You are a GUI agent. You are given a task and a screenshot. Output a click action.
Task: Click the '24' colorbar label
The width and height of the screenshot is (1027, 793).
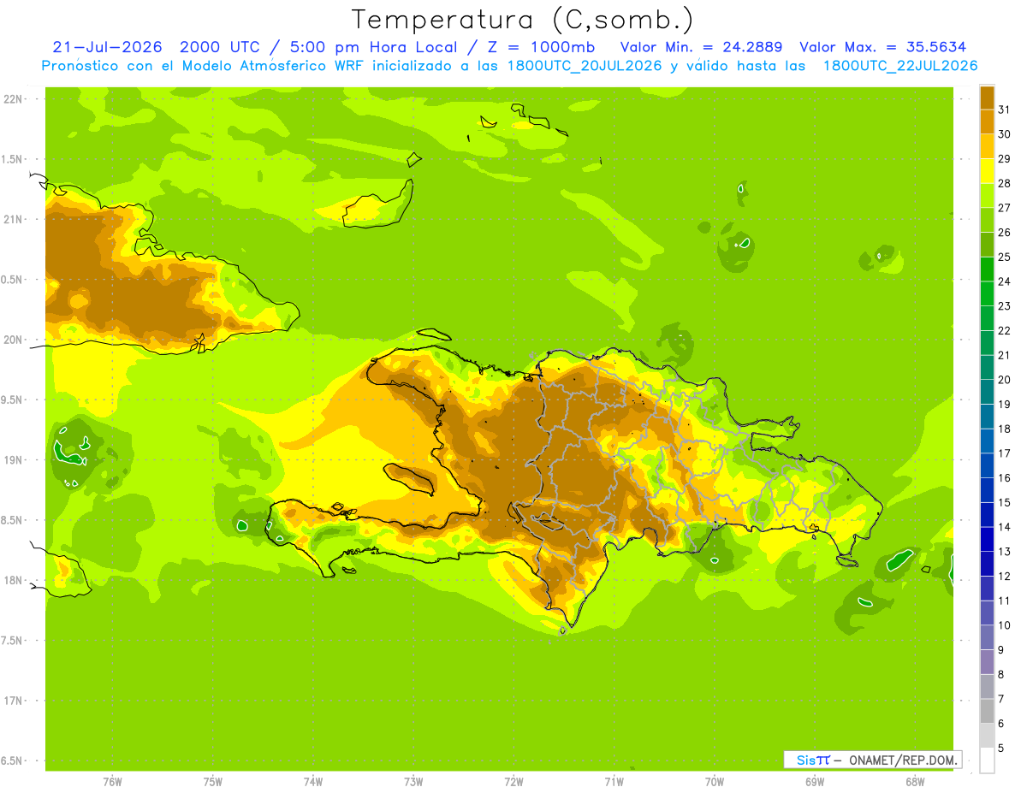click(1005, 281)
